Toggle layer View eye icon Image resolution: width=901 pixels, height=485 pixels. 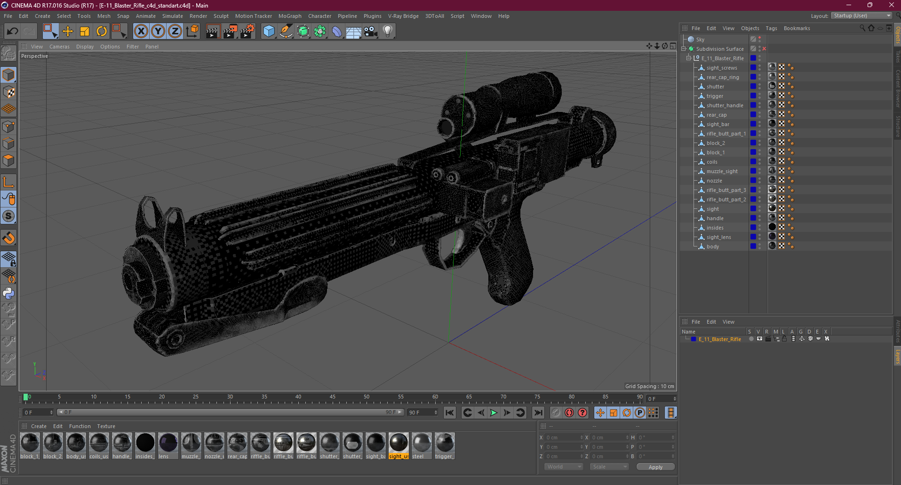(x=759, y=339)
